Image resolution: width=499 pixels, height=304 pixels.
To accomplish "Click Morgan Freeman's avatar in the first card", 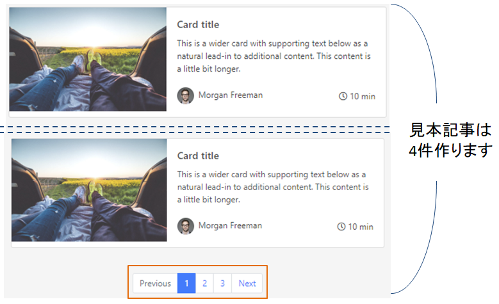I will pyautogui.click(x=186, y=95).
